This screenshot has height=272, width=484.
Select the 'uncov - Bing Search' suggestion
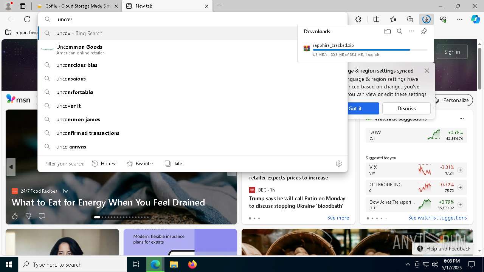coord(192,33)
